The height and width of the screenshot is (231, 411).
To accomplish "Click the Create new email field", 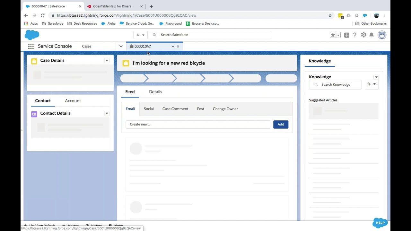I will coord(198,124).
